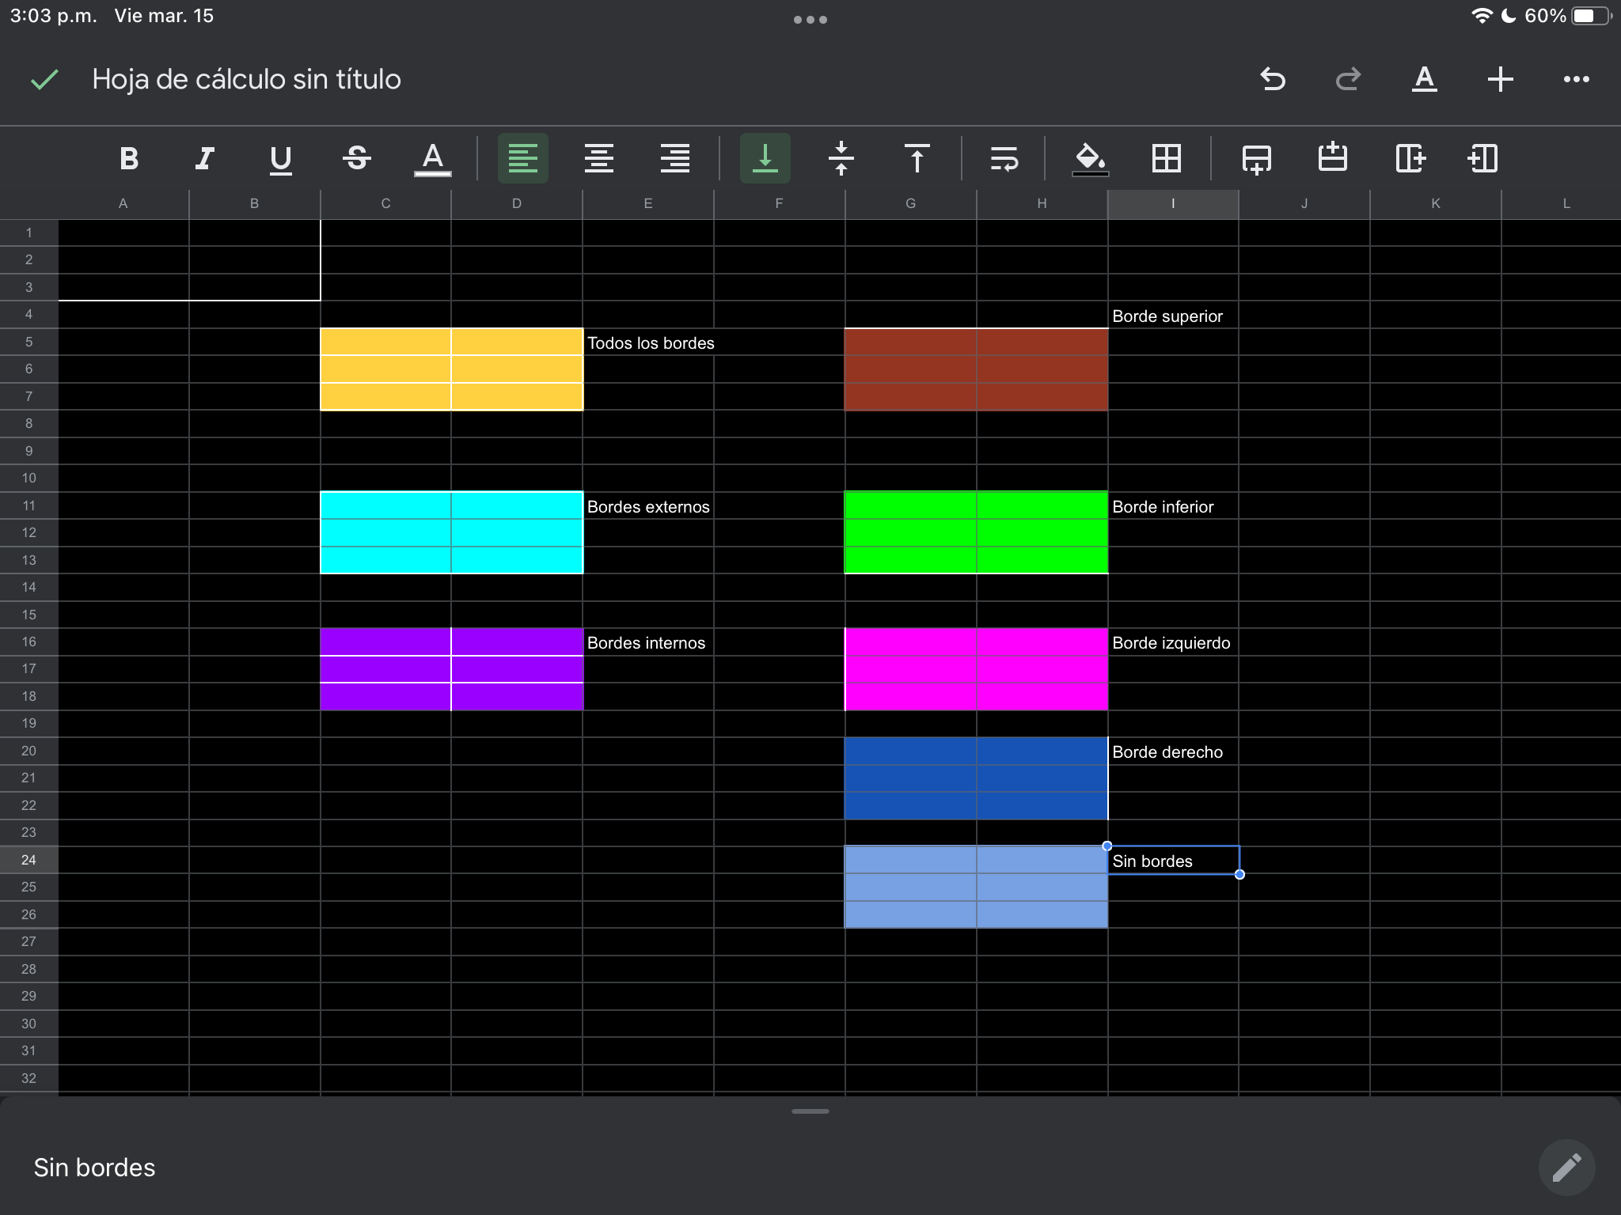Open the fill color bucket
Image resolution: width=1621 pixels, height=1215 pixels.
coord(1090,158)
